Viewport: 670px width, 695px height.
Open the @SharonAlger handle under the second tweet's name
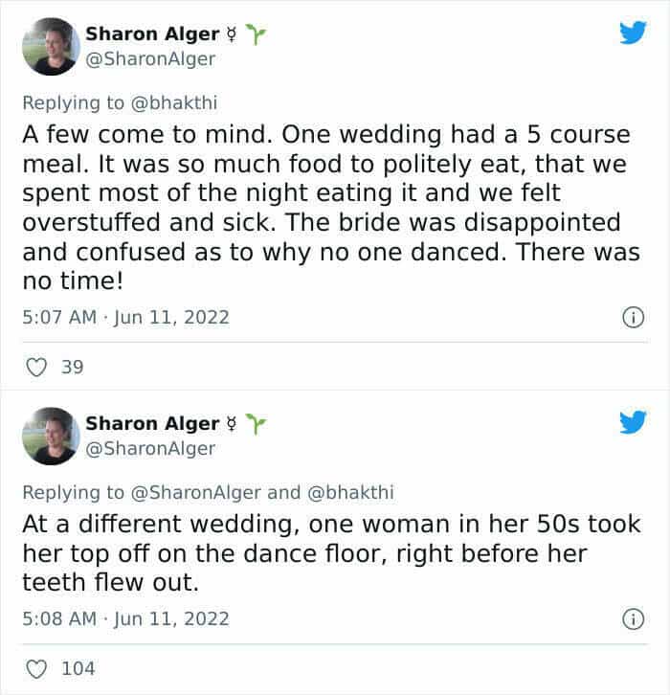click(150, 448)
